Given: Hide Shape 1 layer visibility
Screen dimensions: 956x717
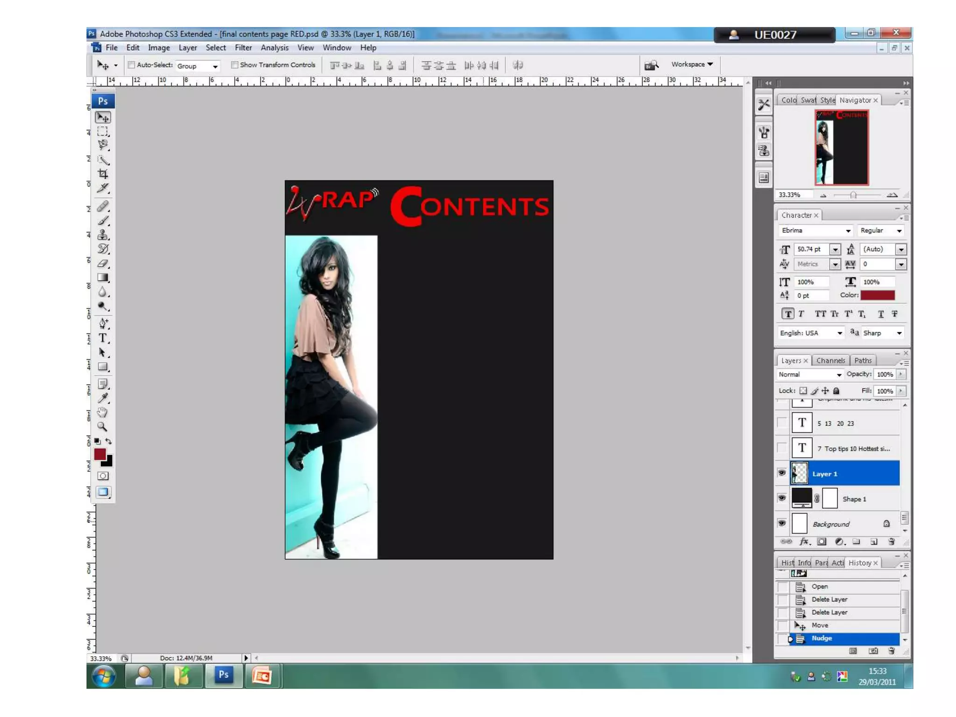Looking at the screenshot, I should tap(782, 498).
